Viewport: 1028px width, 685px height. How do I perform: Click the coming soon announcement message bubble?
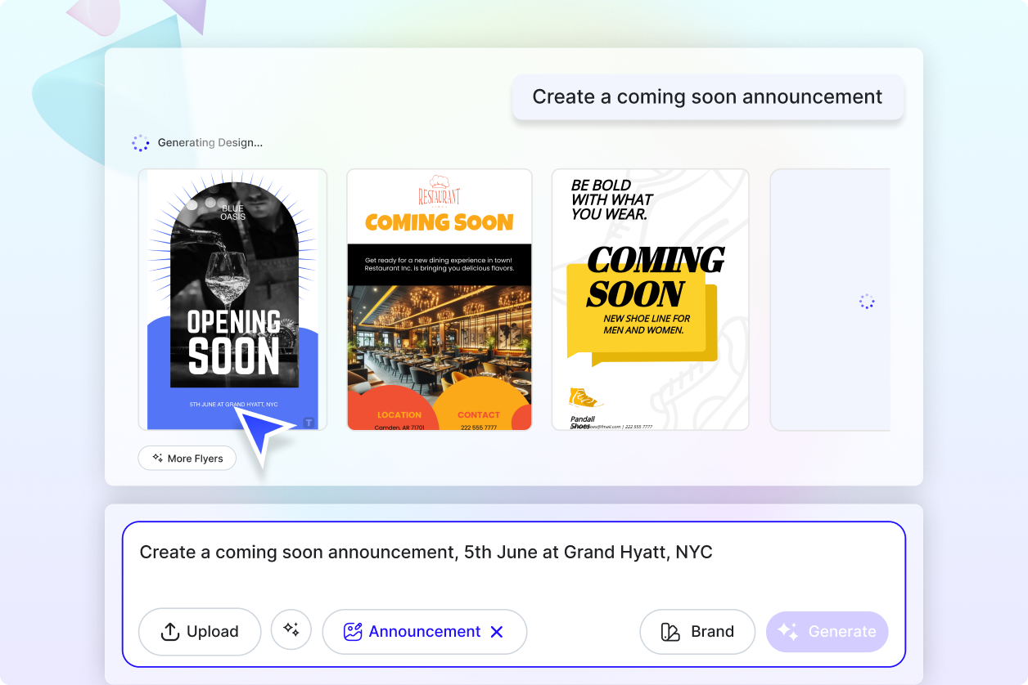click(x=707, y=96)
